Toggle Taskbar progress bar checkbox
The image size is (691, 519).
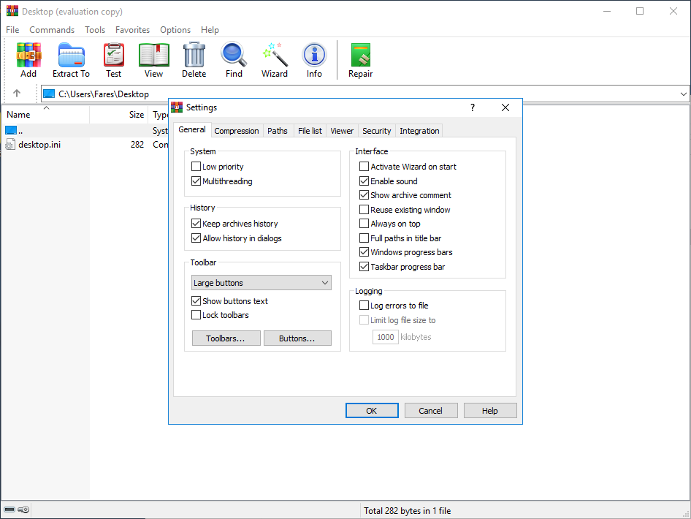click(364, 266)
